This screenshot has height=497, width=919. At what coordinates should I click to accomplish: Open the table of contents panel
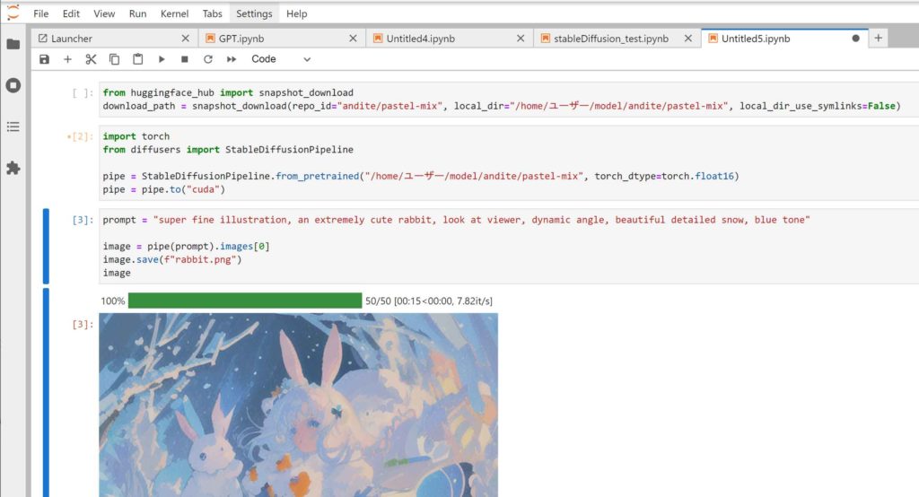click(13, 126)
